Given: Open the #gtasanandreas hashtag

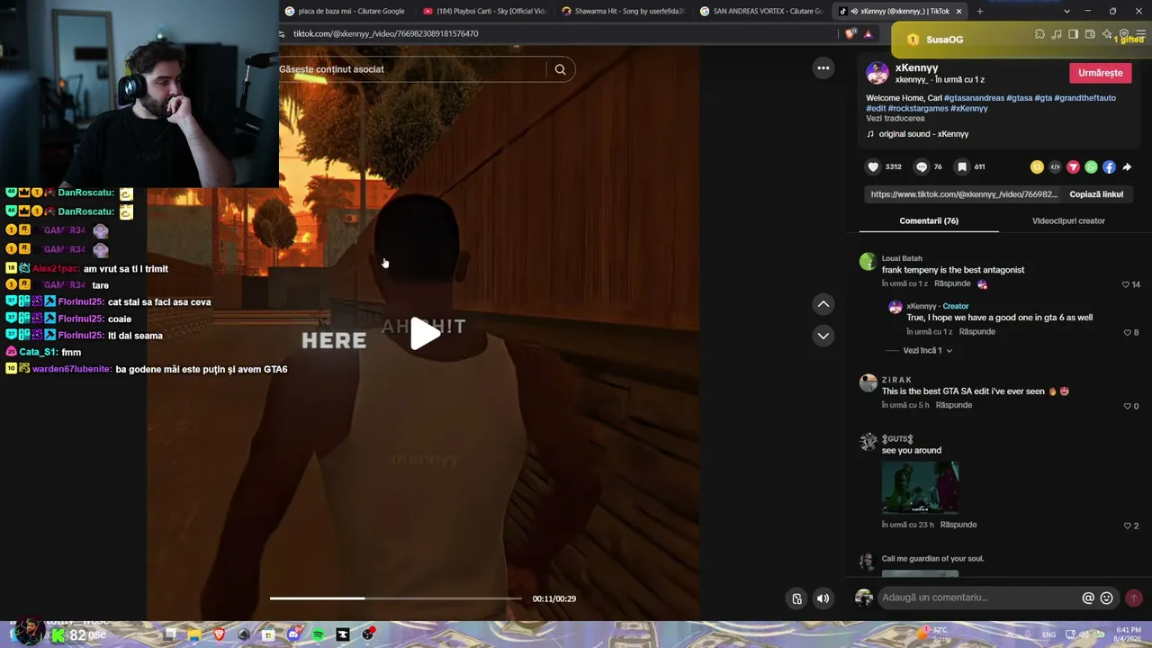Looking at the screenshot, I should pyautogui.click(x=974, y=98).
